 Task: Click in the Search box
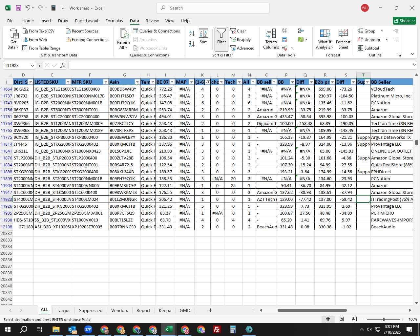click(213, 8)
